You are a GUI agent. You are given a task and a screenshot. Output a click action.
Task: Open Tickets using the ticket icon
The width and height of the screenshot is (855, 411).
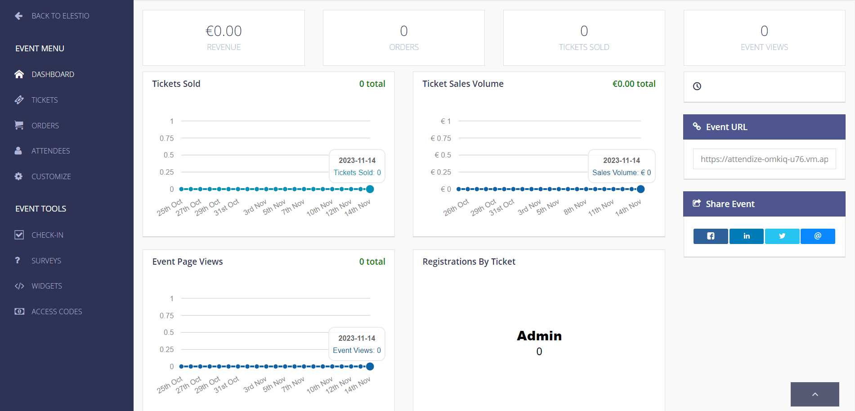[x=19, y=99]
